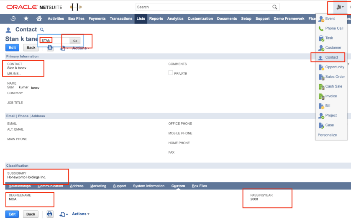Open the Recent Records clock icon
Image resolution: width=351 pixels, height=222 pixels.
point(13,18)
